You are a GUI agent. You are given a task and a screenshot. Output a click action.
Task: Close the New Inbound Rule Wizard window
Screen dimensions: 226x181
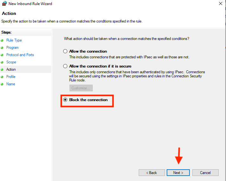[x=221, y=3]
